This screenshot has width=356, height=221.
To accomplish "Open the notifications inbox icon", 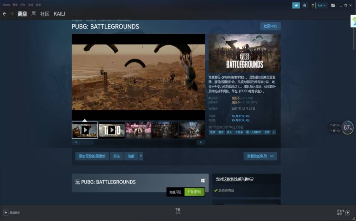I will tap(305, 5).
